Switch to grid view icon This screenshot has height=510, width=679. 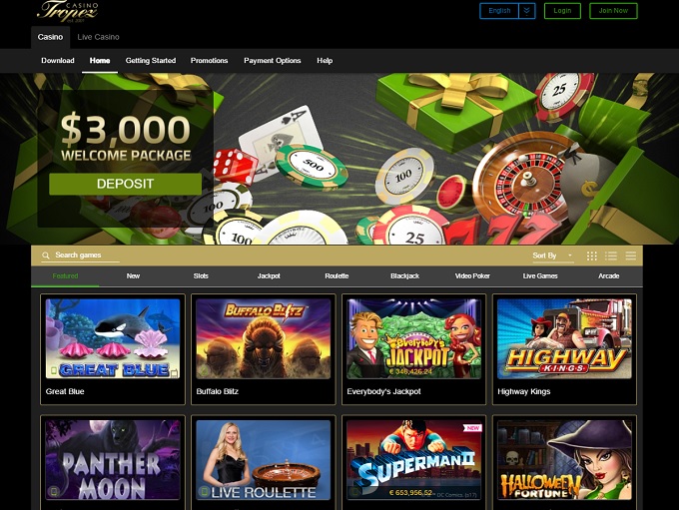[x=591, y=255]
